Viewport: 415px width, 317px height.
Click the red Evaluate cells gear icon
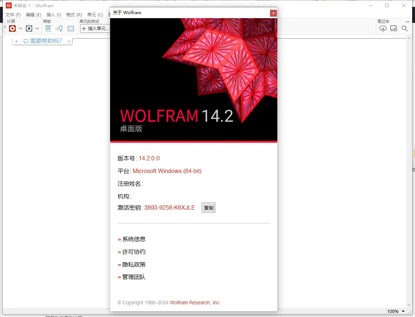tap(12, 29)
